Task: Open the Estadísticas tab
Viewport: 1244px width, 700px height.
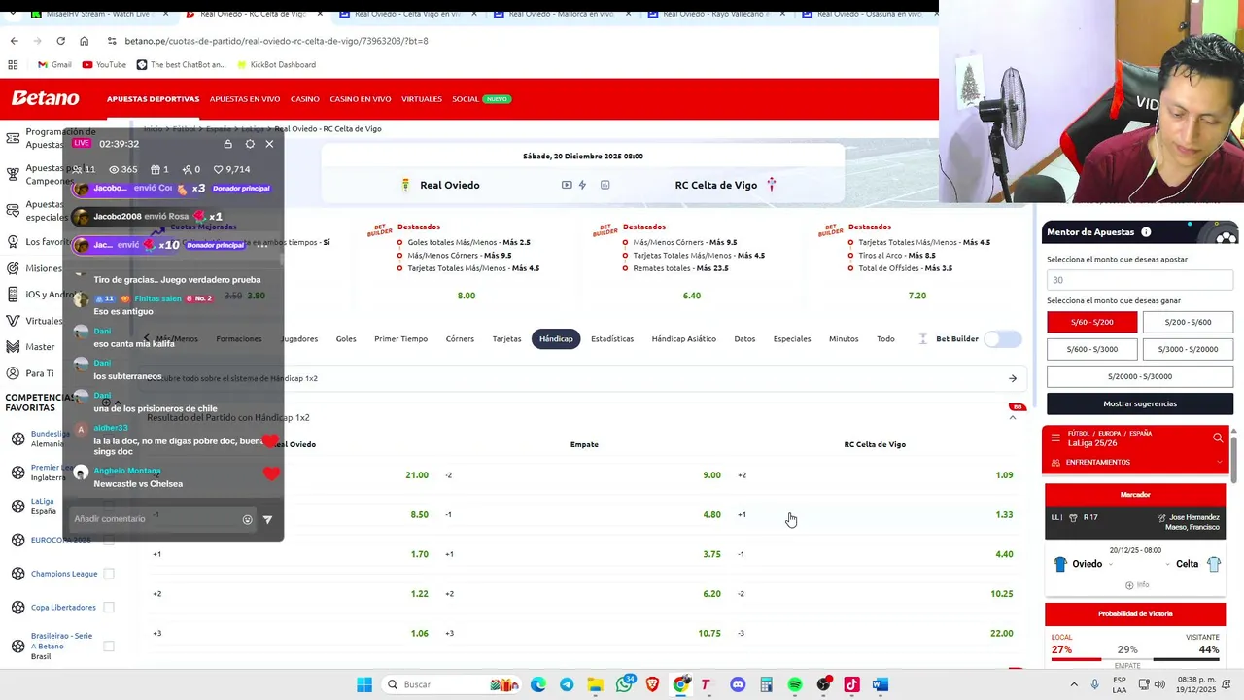Action: (612, 338)
